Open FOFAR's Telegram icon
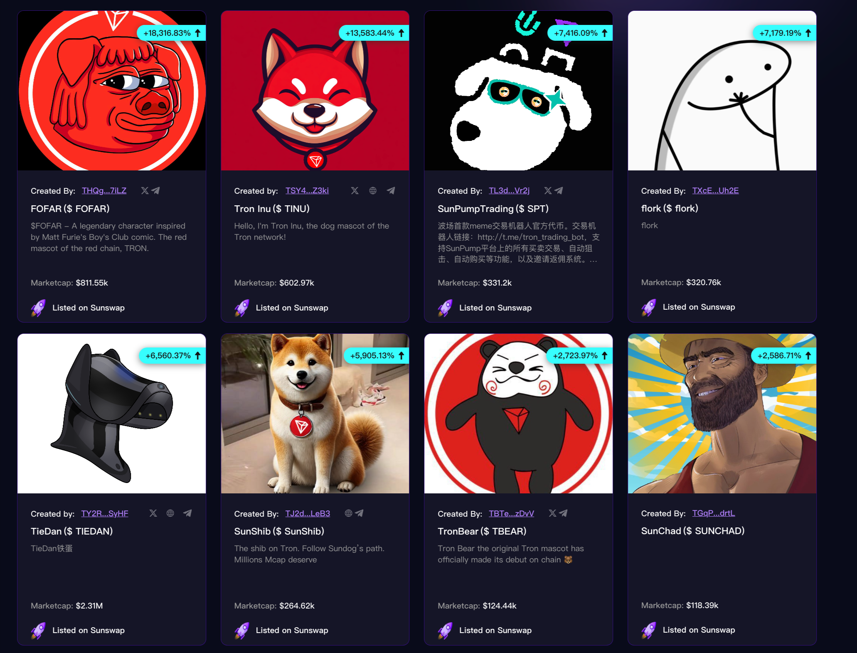Viewport: 857px width, 653px height. 155,190
